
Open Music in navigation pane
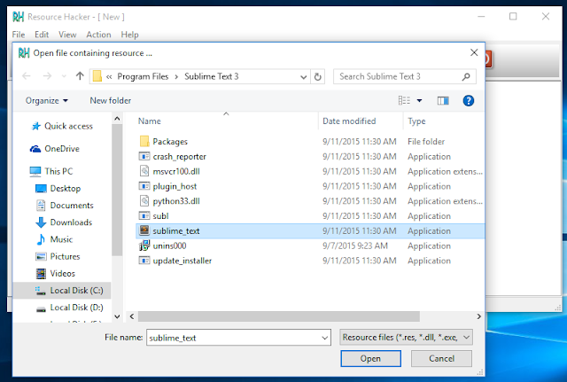click(54, 239)
